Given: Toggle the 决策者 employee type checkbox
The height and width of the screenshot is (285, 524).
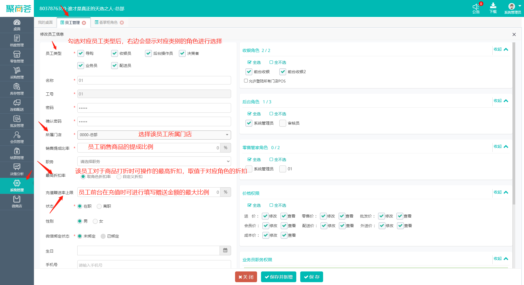Looking at the screenshot, I should pyautogui.click(x=182, y=53).
